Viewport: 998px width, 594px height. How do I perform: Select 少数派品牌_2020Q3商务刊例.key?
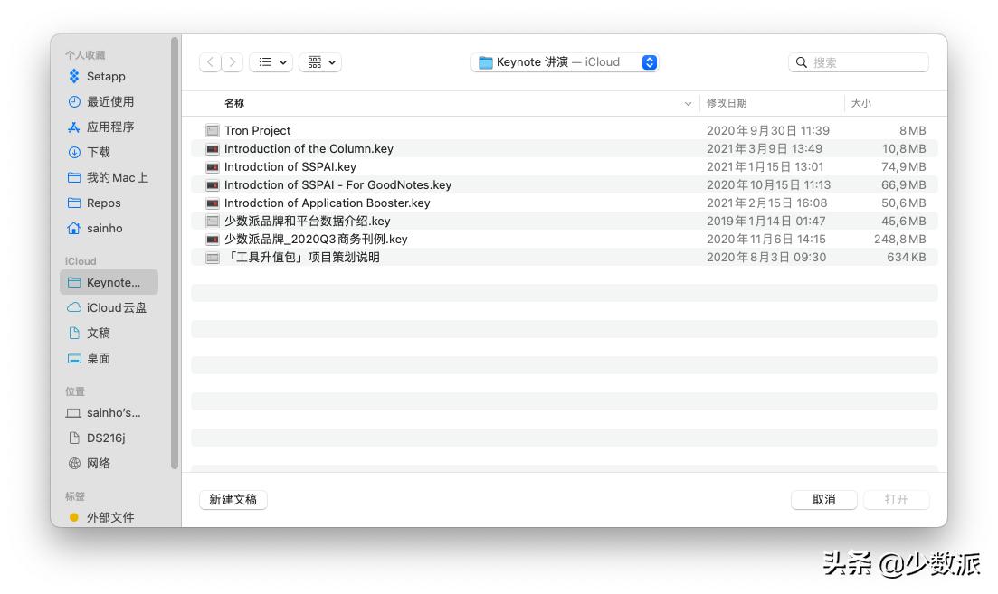[x=564, y=239]
